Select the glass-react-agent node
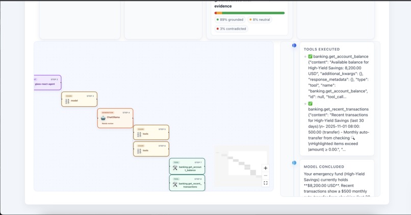 47,82
